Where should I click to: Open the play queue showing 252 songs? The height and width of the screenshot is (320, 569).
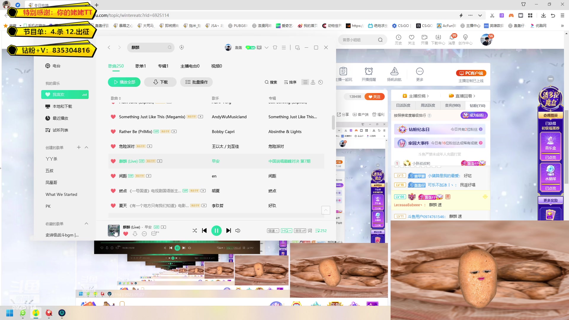pos(321,231)
